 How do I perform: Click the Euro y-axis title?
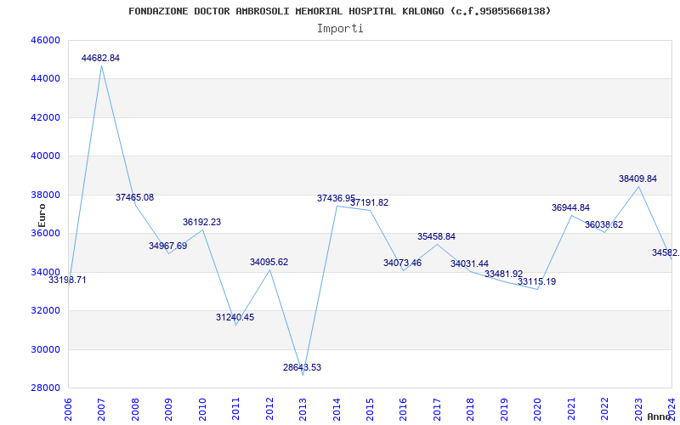pos(42,216)
